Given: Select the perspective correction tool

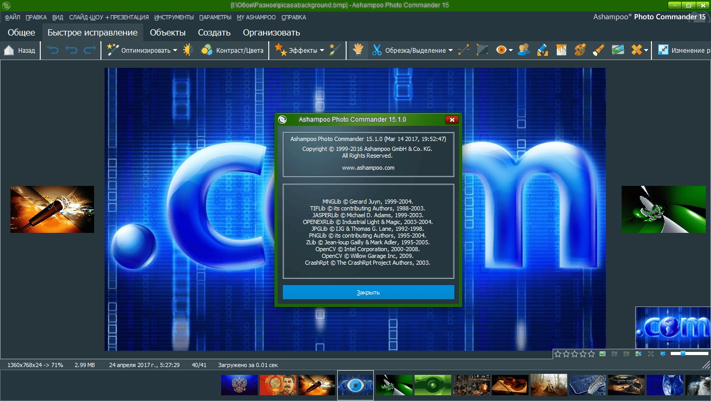Looking at the screenshot, I should (x=482, y=50).
